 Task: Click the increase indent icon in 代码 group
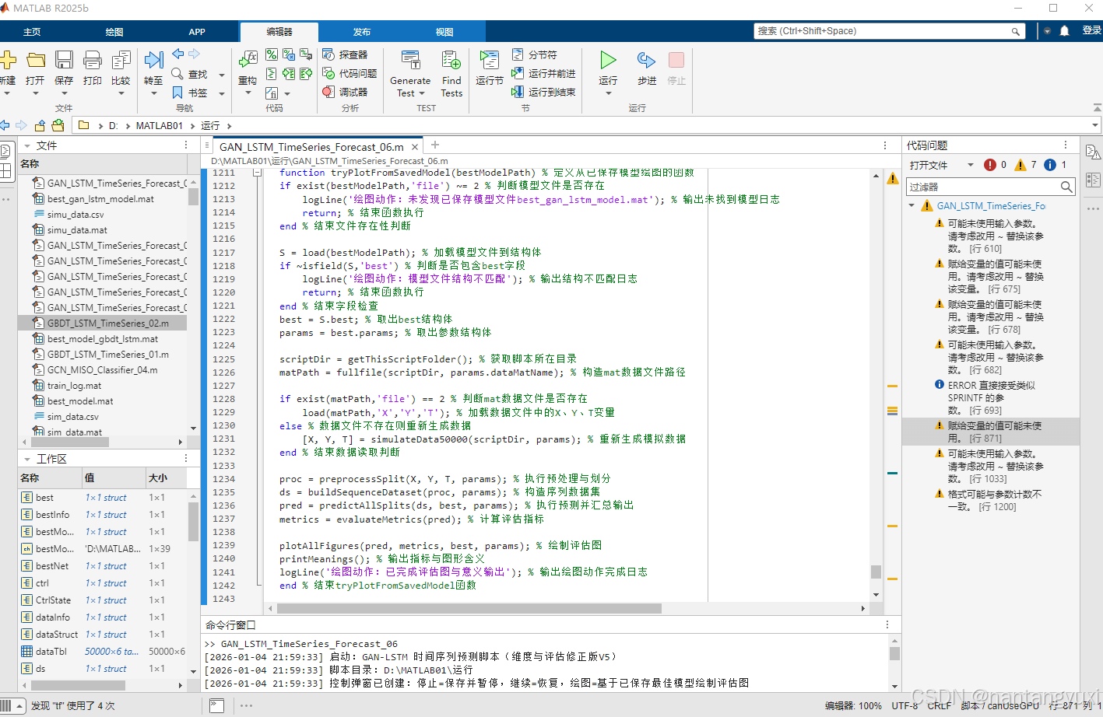click(289, 74)
